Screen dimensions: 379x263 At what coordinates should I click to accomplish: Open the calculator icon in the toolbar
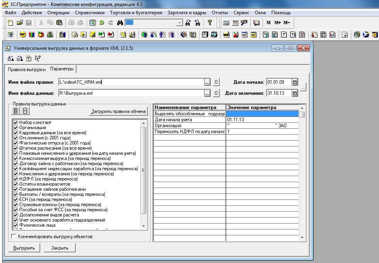(x=226, y=23)
